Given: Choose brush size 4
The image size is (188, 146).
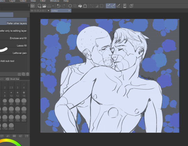Looking at the screenshot, I should [x=24, y=86].
